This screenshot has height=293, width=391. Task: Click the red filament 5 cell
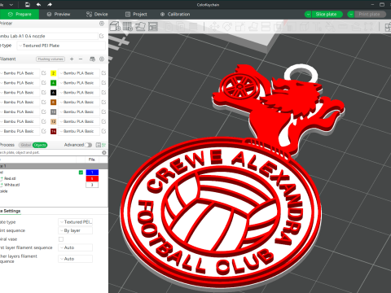click(x=92, y=178)
